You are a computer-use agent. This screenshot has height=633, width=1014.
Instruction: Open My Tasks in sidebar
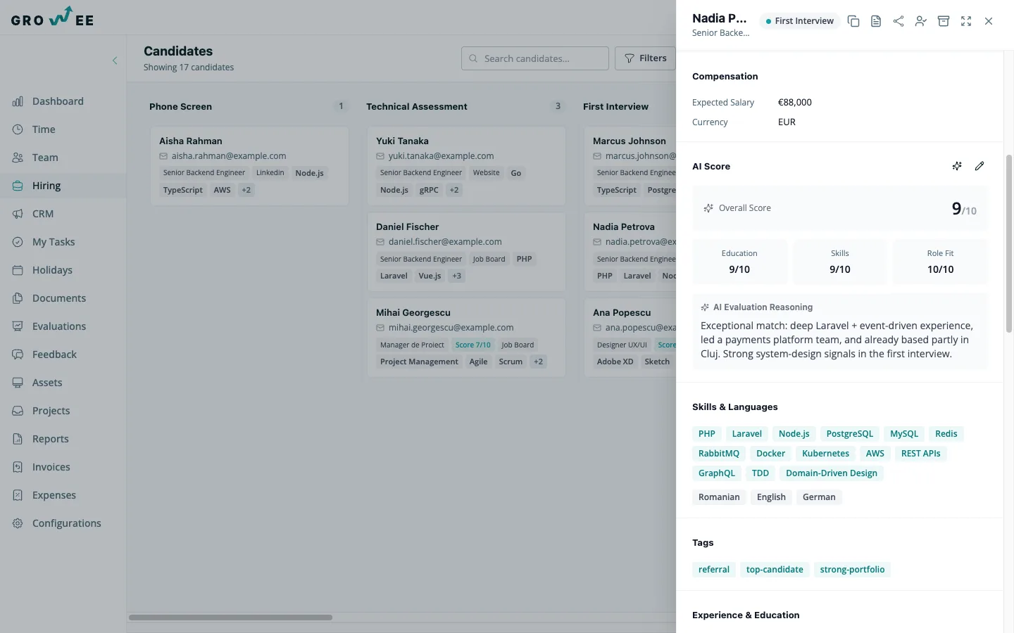63,242
